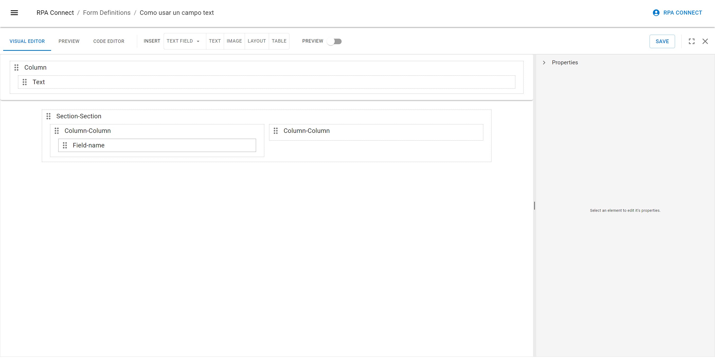This screenshot has height=360, width=715.
Task: Grab the Field-name drag handle
Action: [x=65, y=145]
